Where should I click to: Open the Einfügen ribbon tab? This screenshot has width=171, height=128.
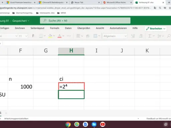click(4, 28)
